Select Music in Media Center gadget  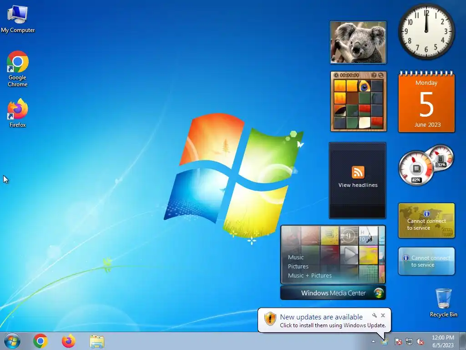tap(296, 257)
